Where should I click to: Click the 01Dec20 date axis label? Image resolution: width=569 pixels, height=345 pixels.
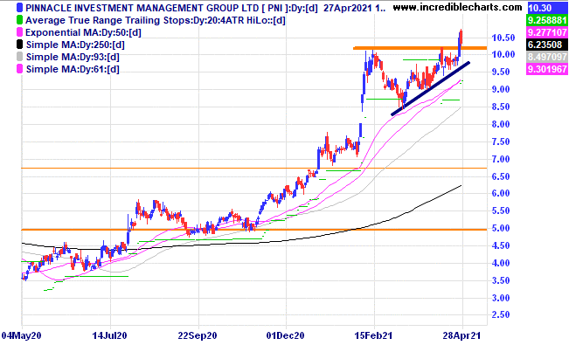click(286, 335)
